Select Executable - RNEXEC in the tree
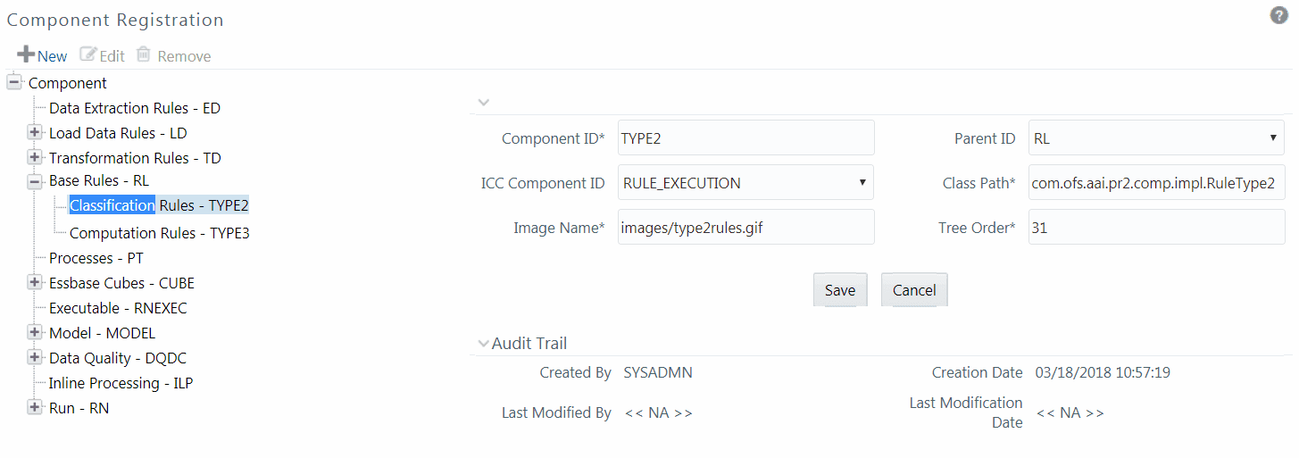This screenshot has width=1299, height=458. [118, 308]
